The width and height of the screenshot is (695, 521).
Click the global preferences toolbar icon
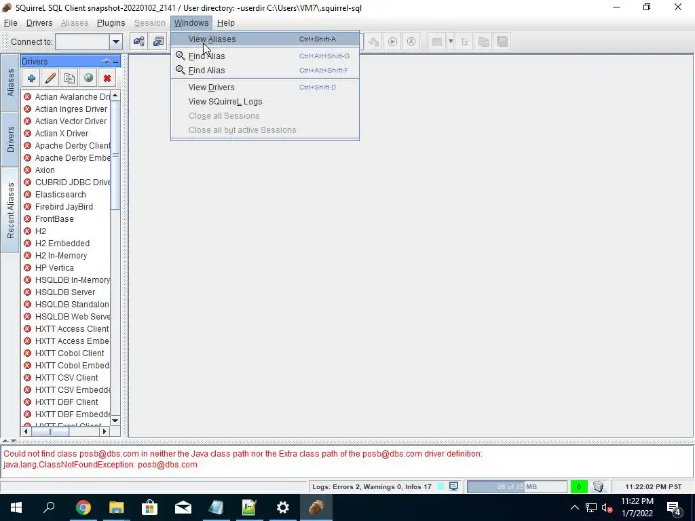(138, 41)
